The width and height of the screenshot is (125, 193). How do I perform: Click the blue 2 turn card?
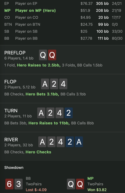(x=69, y=113)
